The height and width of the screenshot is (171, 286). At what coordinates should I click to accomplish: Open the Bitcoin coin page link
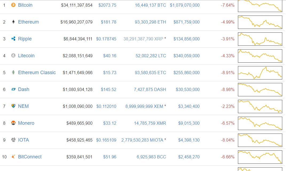[25, 5]
